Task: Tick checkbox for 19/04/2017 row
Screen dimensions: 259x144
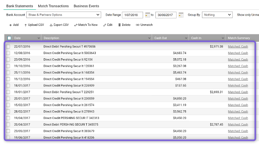Action: click(8, 118)
